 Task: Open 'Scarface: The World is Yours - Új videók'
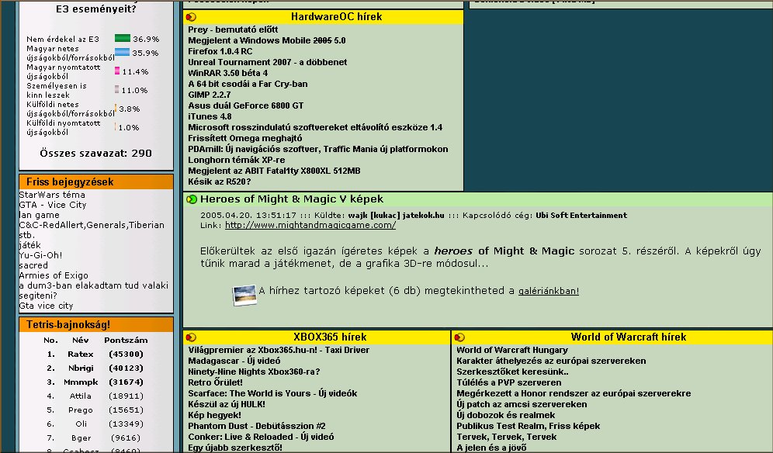[x=272, y=393]
